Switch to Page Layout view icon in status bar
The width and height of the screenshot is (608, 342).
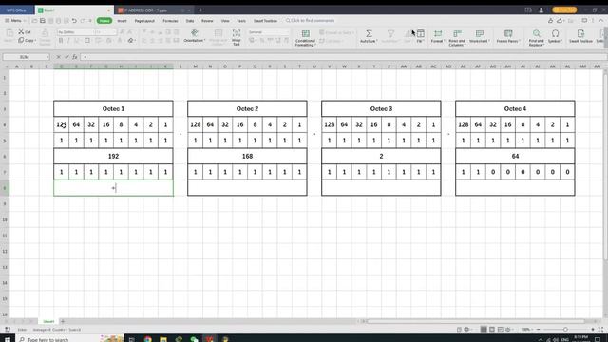pyautogui.click(x=492, y=330)
